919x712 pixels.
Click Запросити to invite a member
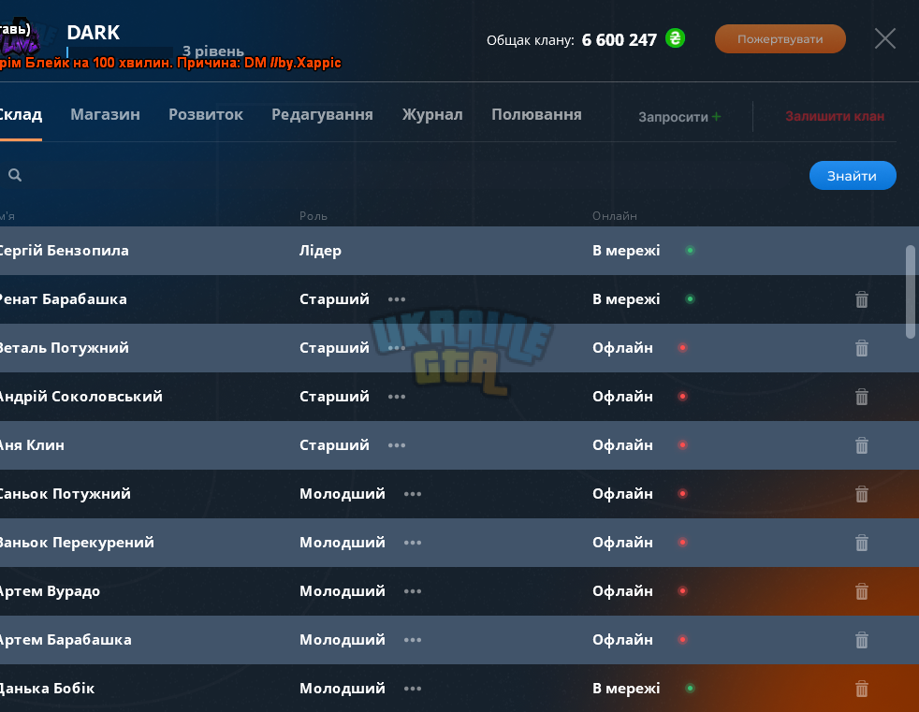coord(679,117)
